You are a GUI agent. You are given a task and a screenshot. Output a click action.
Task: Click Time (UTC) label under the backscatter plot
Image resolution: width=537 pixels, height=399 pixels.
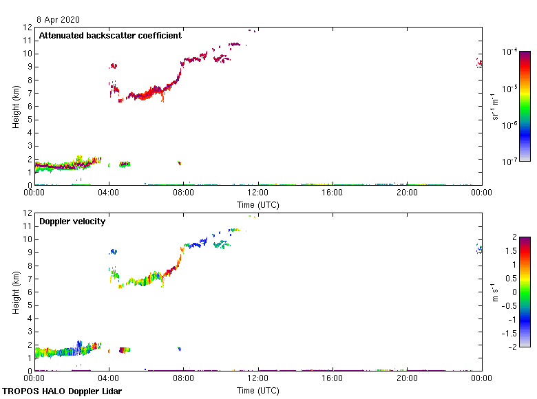tap(258, 205)
